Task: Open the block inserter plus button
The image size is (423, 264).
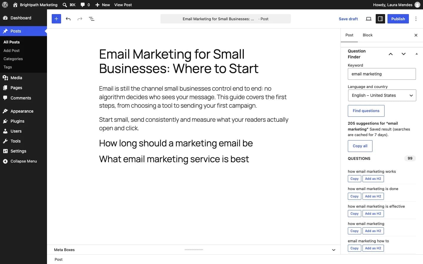Action: tap(56, 19)
